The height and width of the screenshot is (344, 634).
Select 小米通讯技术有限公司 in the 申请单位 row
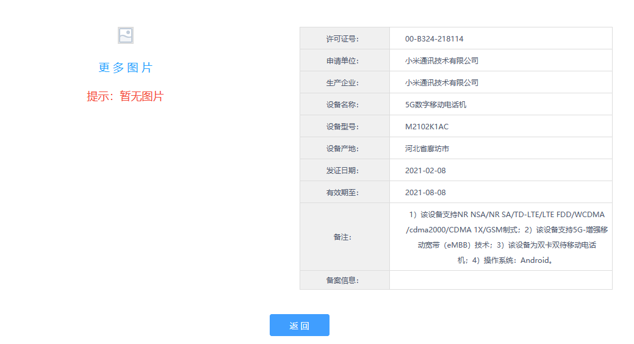coord(442,60)
